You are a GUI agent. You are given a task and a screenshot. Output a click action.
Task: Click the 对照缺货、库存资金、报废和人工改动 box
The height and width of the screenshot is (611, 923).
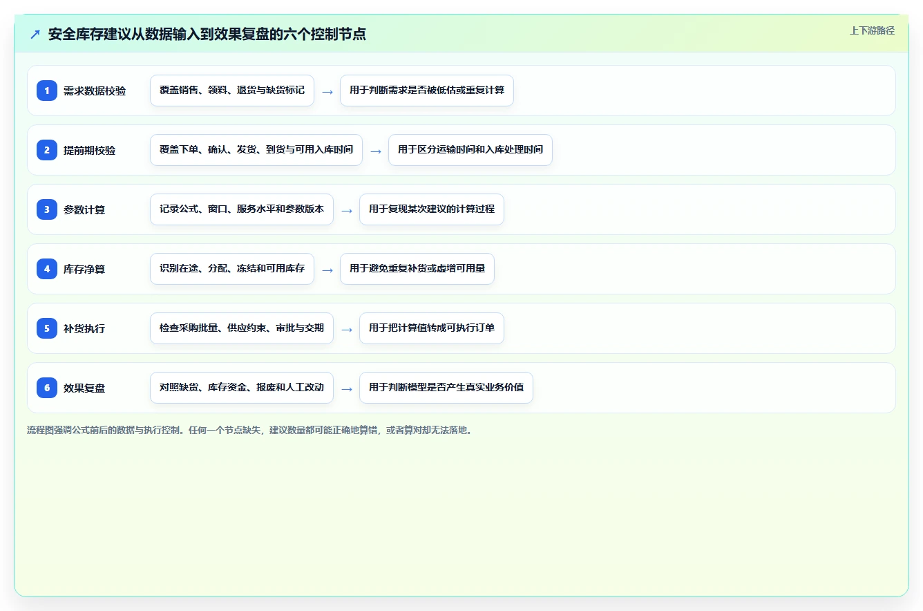coord(242,388)
